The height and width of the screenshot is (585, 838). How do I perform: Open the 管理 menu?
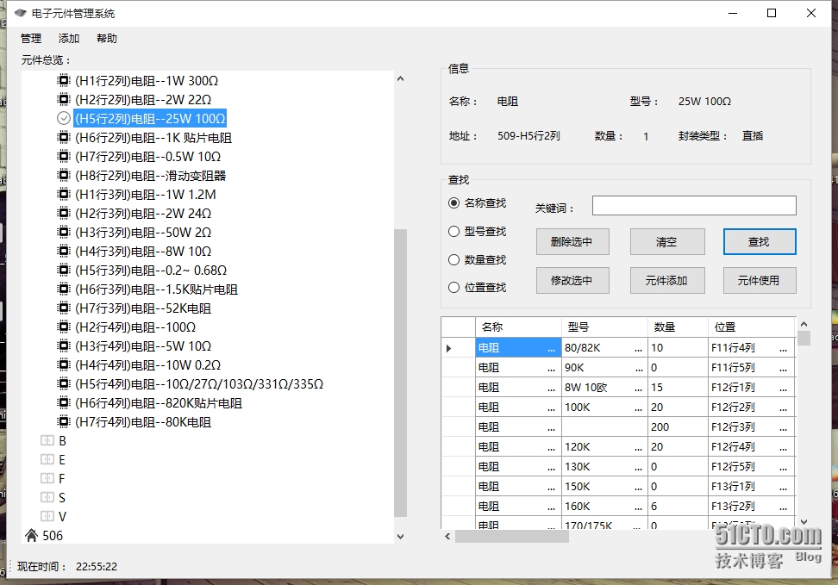pos(30,39)
